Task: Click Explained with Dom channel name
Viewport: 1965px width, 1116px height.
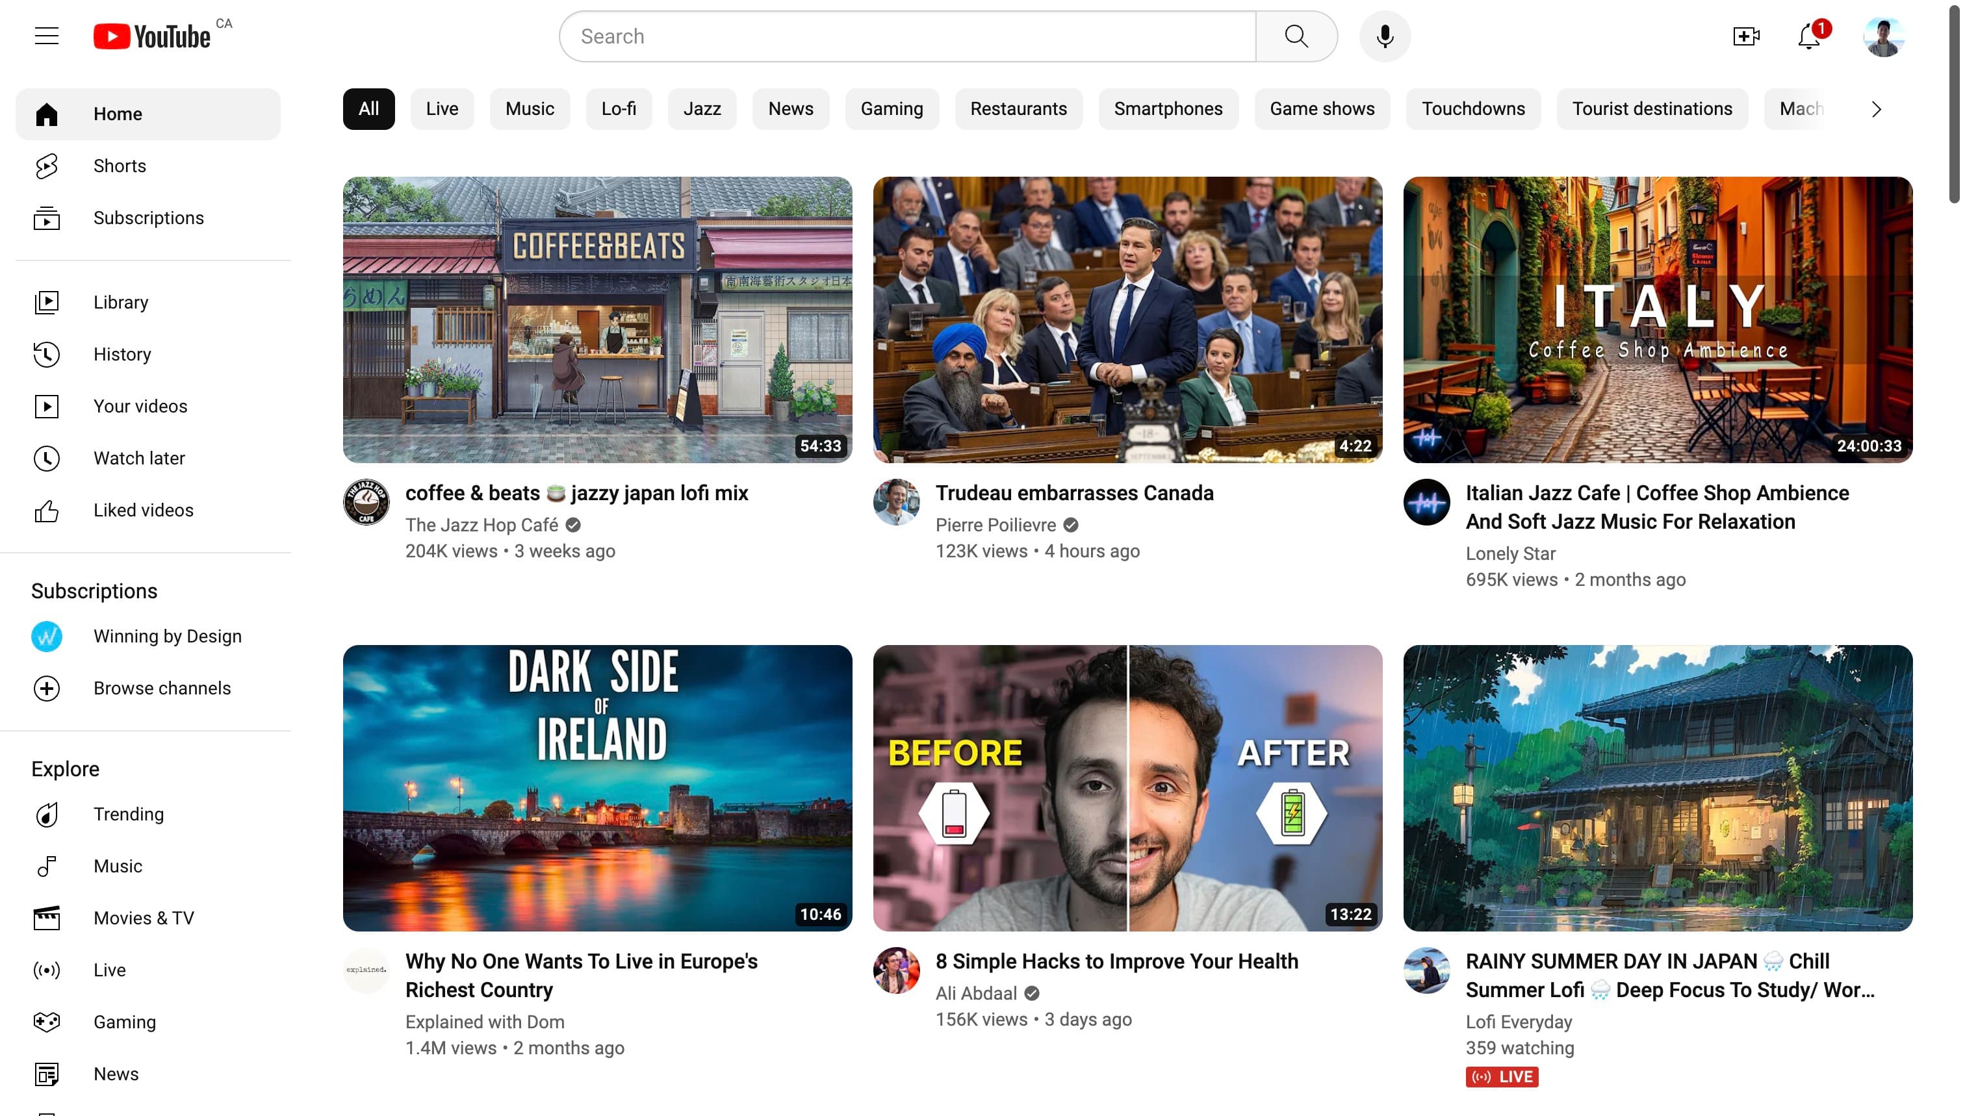Action: [x=485, y=1022]
